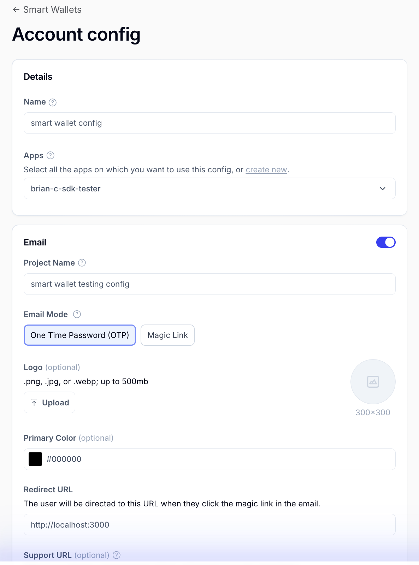
Task: Click the image placeholder for the 300×300 logo
Action: point(373,382)
